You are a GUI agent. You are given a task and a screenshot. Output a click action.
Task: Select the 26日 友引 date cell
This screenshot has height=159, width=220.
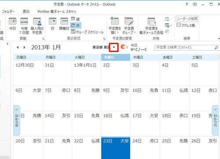coord(204,148)
